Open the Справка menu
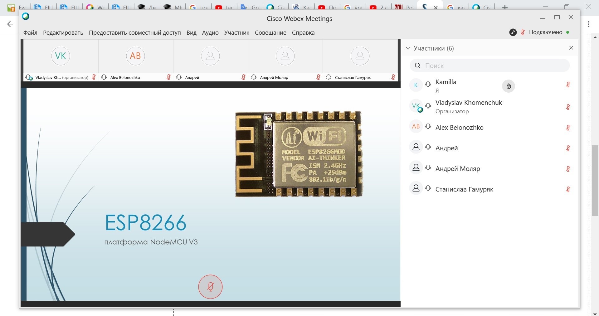Screen dimensions: 599x316 click(303, 32)
